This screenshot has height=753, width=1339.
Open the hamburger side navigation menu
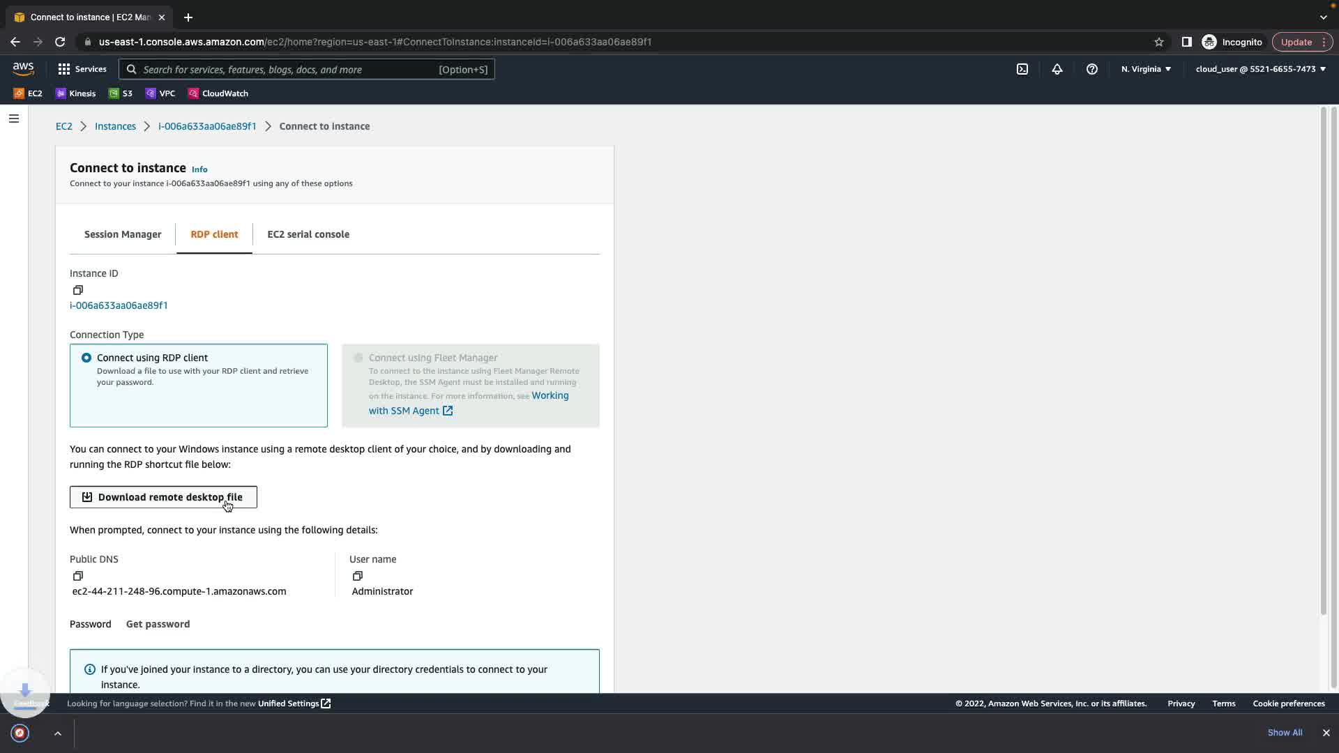[13, 119]
